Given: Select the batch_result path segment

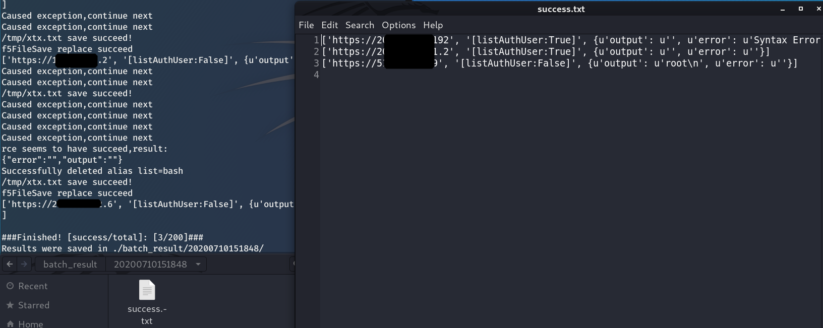Looking at the screenshot, I should pos(70,265).
